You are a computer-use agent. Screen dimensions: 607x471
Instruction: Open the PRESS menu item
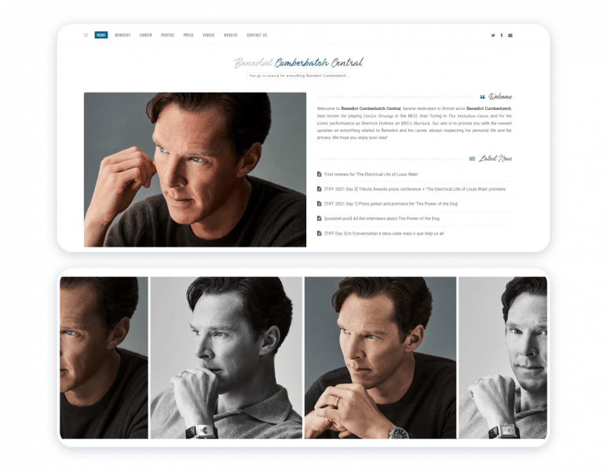click(x=188, y=35)
